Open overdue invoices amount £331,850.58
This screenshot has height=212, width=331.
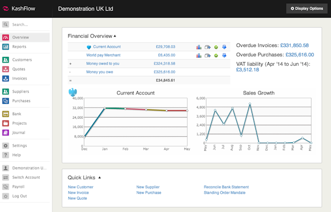[x=294, y=45]
